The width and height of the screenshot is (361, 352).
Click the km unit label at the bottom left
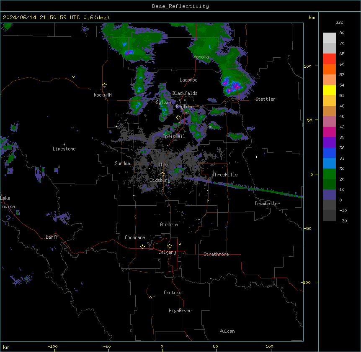[x=6, y=347]
